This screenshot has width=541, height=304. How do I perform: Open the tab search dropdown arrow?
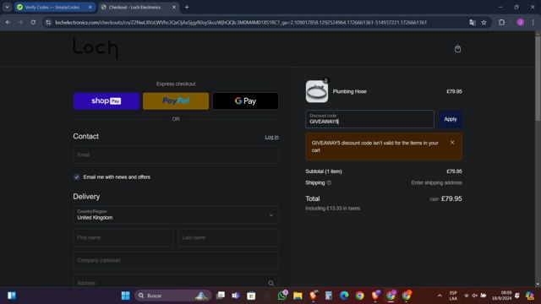click(7, 8)
